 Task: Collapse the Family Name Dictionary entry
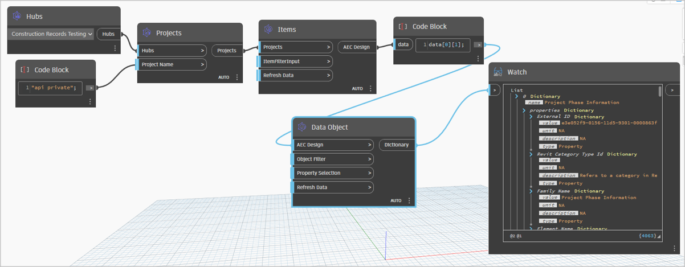[531, 191]
